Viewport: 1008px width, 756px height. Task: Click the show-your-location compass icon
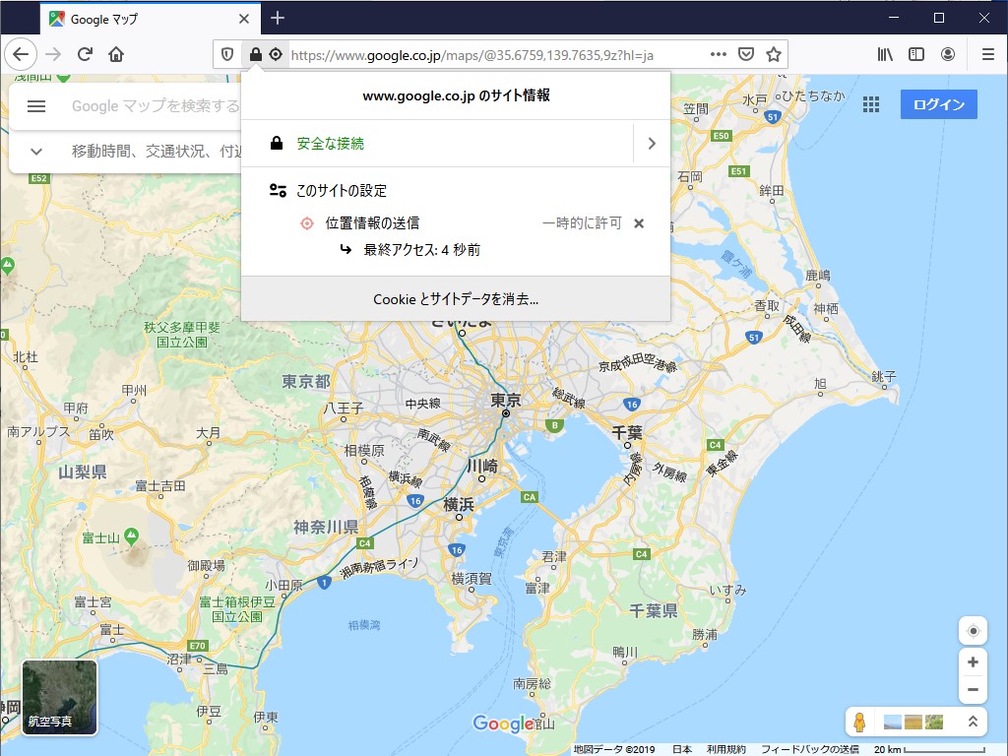tap(973, 630)
